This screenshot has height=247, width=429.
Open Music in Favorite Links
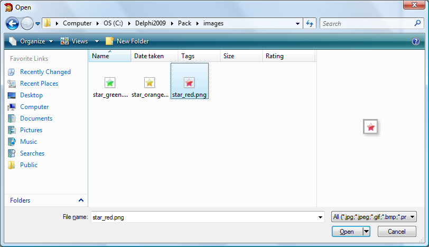click(x=29, y=142)
